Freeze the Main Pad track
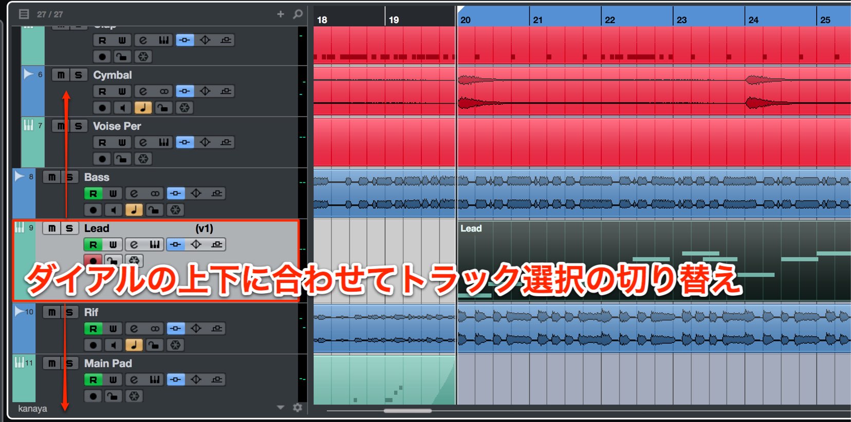 pyautogui.click(x=134, y=396)
